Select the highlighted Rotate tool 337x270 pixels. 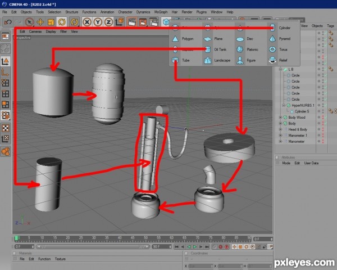click(62, 22)
